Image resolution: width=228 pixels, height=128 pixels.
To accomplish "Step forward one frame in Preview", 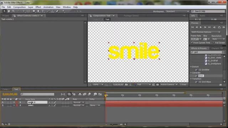I will click(x=205, y=27).
